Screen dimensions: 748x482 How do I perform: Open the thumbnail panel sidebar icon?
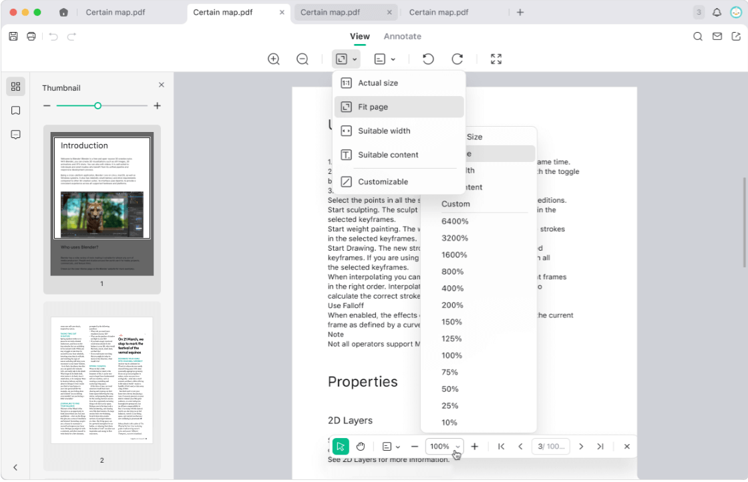click(16, 86)
